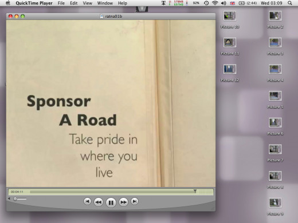Click the resize grip of the ratna01b window
Screen dimensions: 298x223
pyautogui.click(x=213, y=209)
